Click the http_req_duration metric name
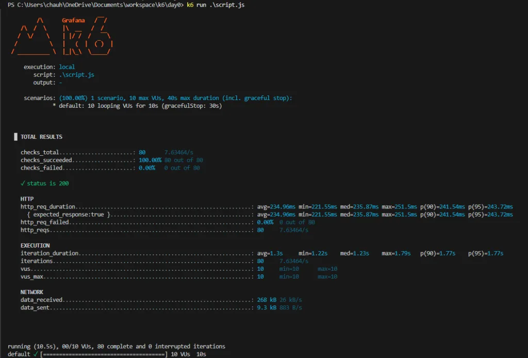Image resolution: width=528 pixels, height=358 pixels. pyautogui.click(x=48, y=207)
